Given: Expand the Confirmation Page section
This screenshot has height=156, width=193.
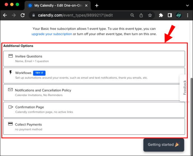Looking at the screenshot, I should click(x=94, y=110).
